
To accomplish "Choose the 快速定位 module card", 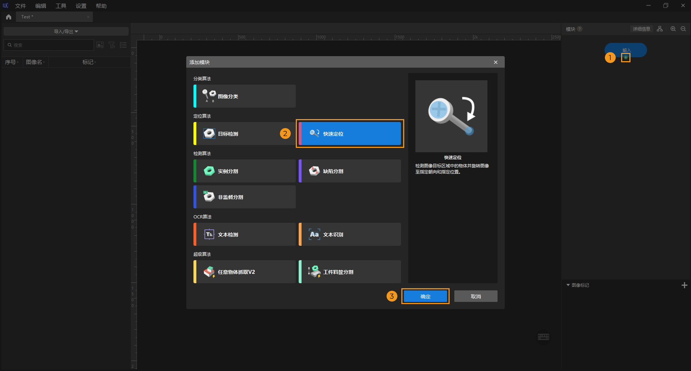I will (350, 134).
